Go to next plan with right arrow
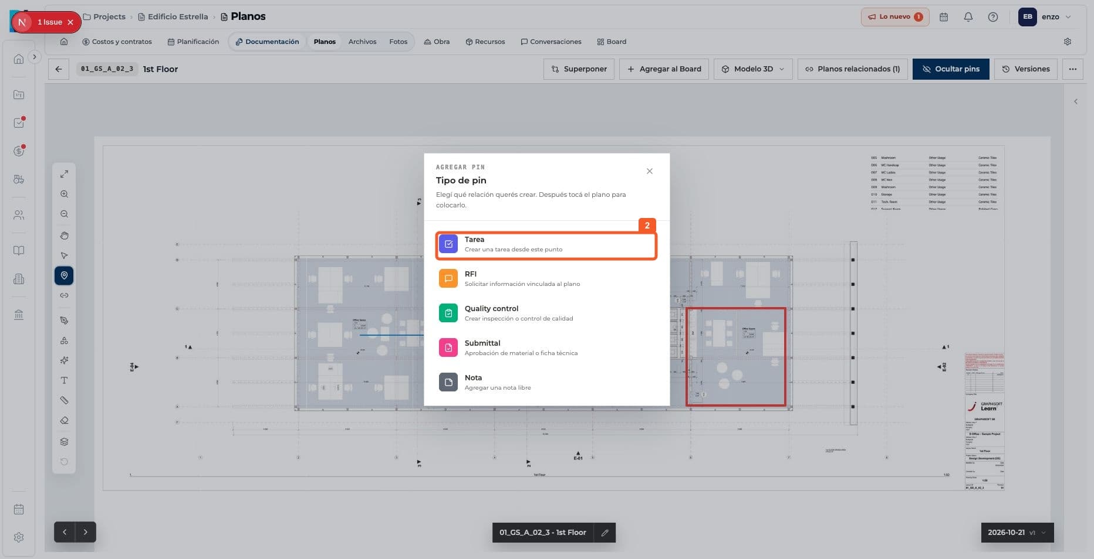The height and width of the screenshot is (559, 1094). coord(86,532)
